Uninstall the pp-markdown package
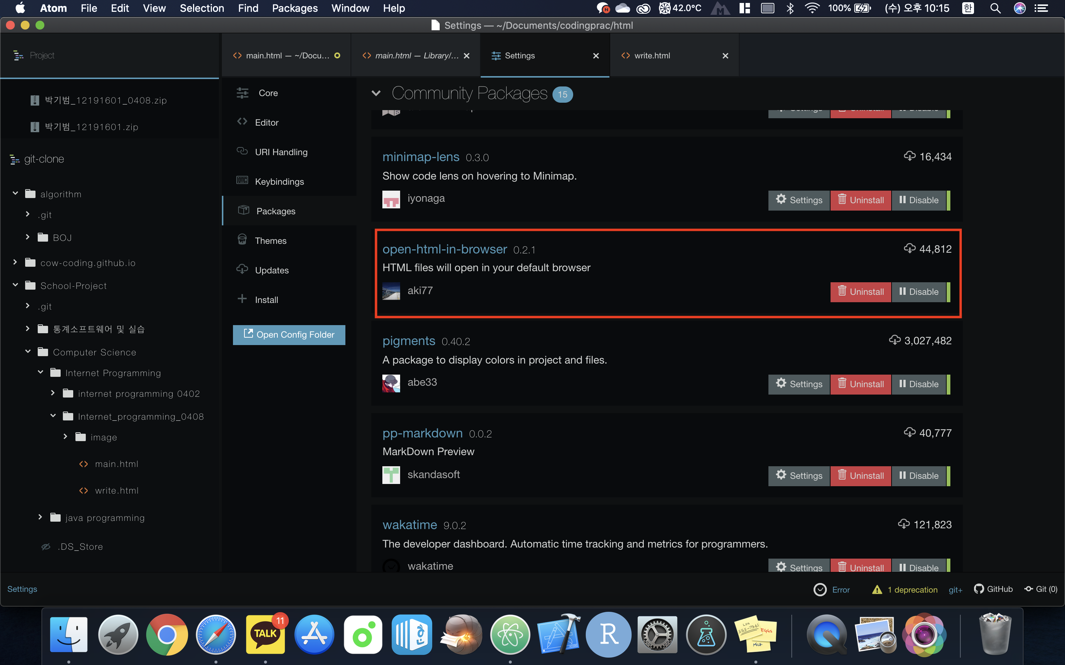 [x=861, y=476]
